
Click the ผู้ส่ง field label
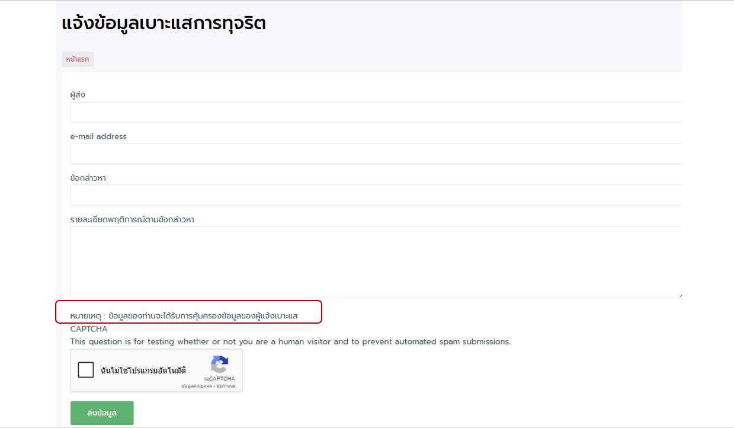pos(78,95)
